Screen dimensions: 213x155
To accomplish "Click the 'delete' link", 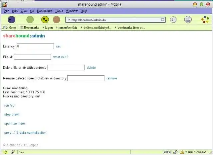I will pos(91,67).
